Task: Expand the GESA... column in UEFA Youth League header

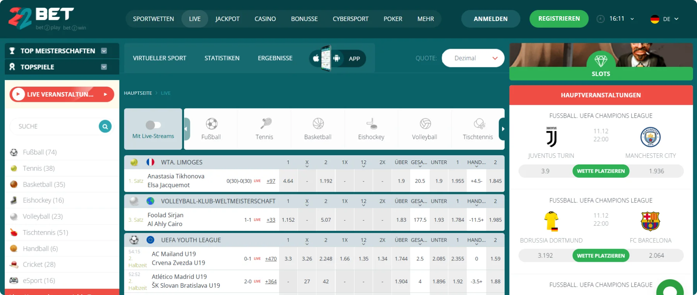Action: click(x=419, y=241)
